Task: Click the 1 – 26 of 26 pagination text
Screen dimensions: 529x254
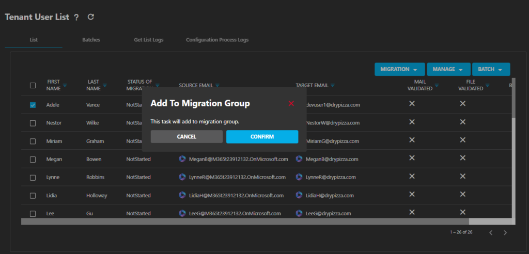Action: (x=461, y=232)
